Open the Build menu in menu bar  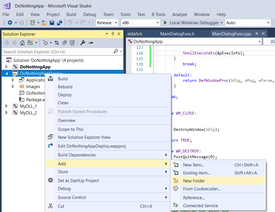tap(71, 14)
